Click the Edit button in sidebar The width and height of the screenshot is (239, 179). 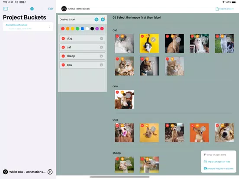click(51, 9)
